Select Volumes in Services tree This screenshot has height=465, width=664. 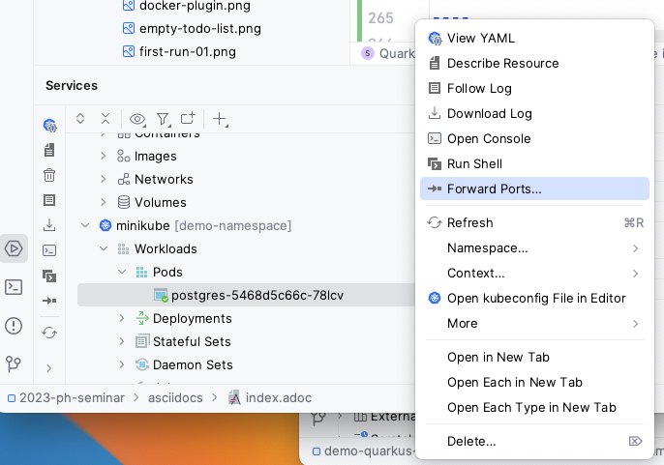point(152,202)
